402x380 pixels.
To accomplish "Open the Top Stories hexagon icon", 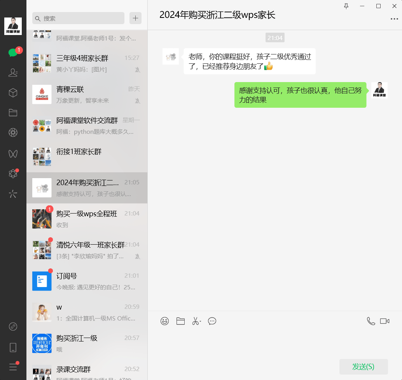I will [13, 173].
